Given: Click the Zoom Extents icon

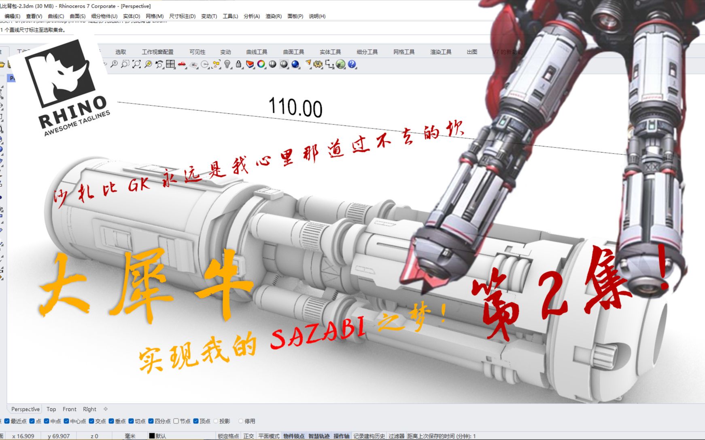Looking at the screenshot, I should click(136, 64).
